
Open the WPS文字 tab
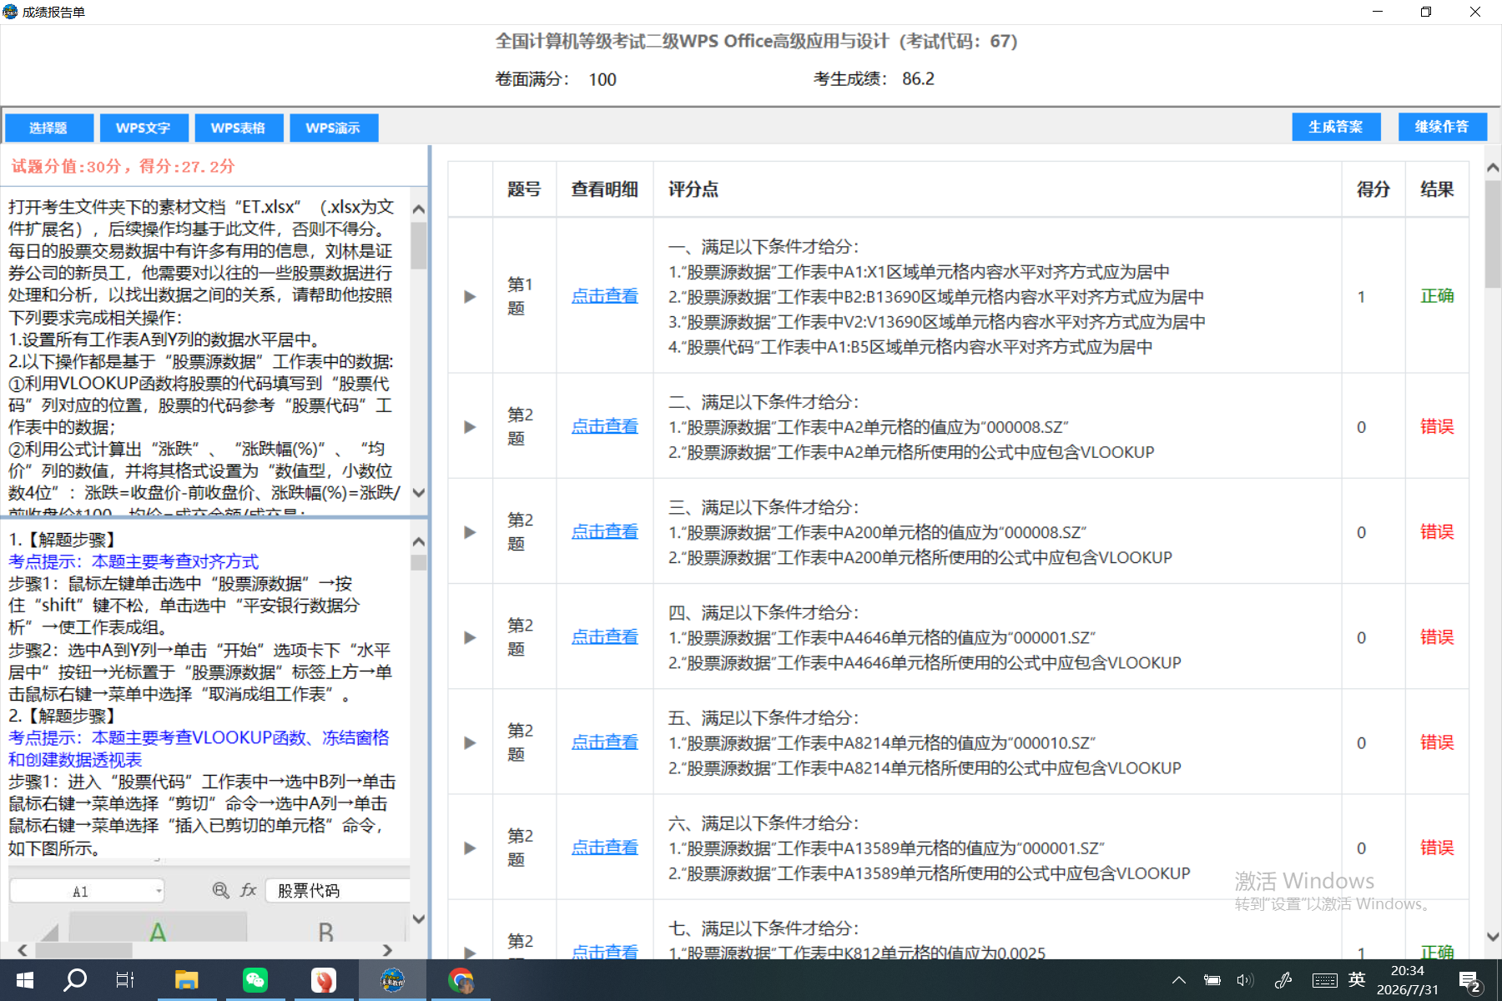[144, 128]
